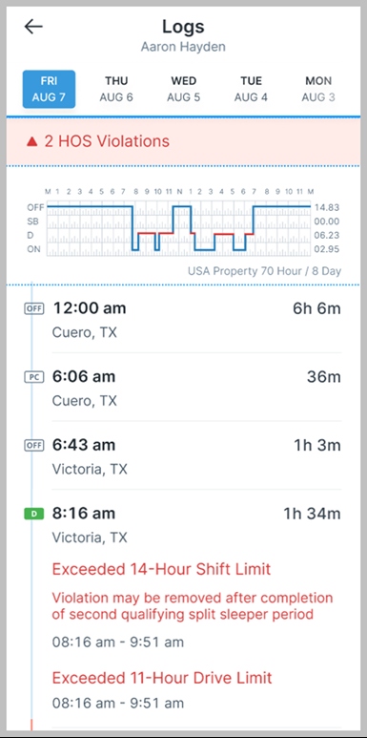Open the 2 HOS Violations banner

(x=183, y=141)
